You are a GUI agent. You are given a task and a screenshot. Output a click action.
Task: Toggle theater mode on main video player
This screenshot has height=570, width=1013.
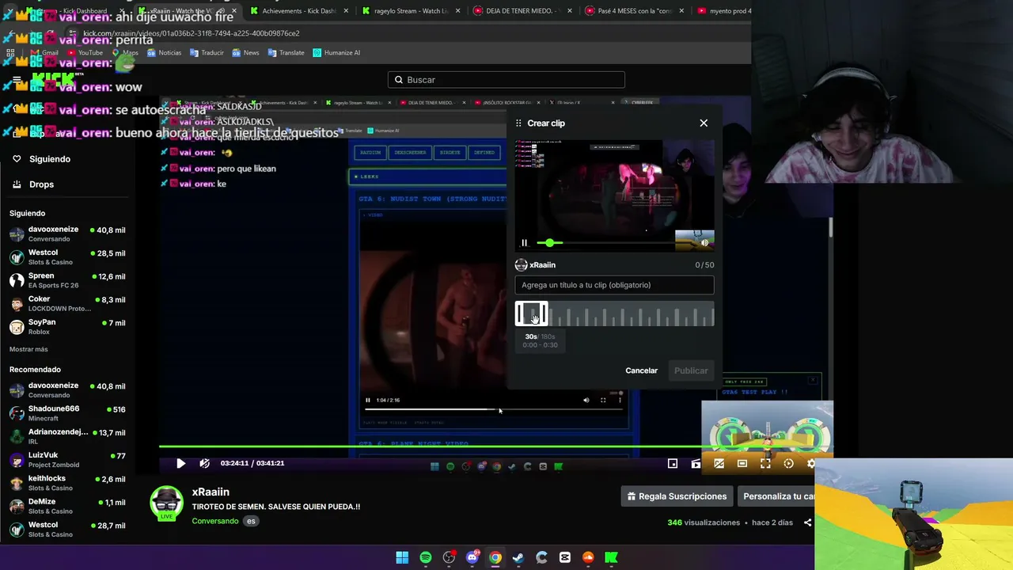click(x=742, y=463)
